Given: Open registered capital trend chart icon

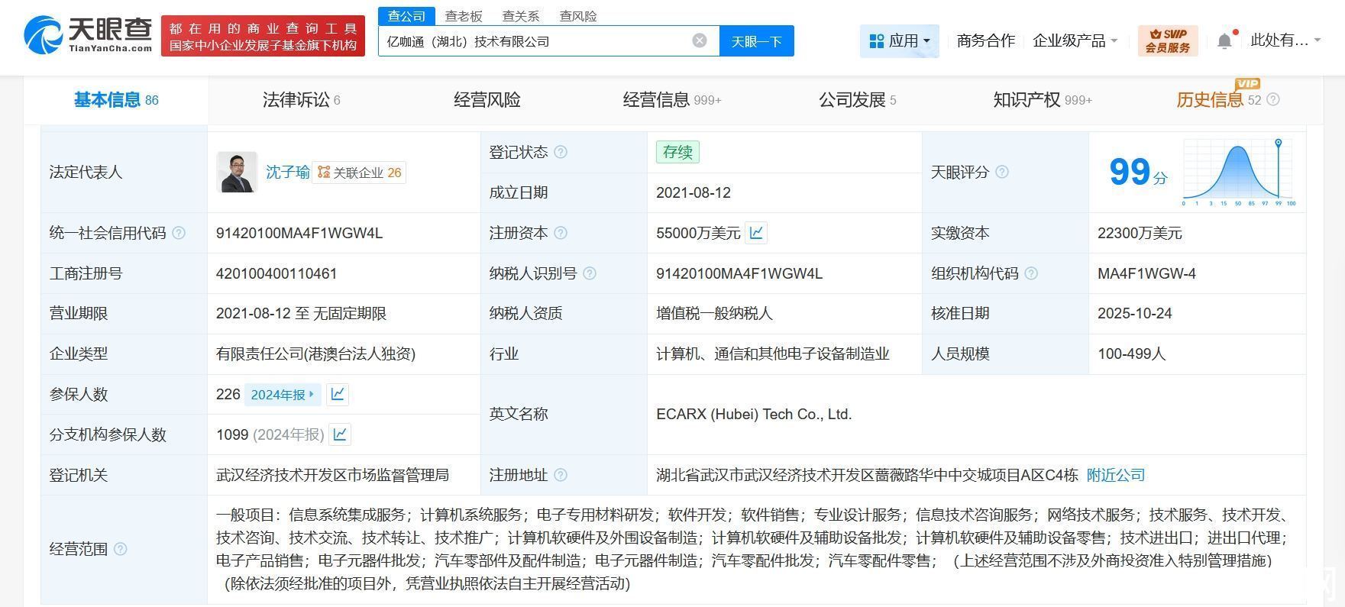Looking at the screenshot, I should coord(756,233).
